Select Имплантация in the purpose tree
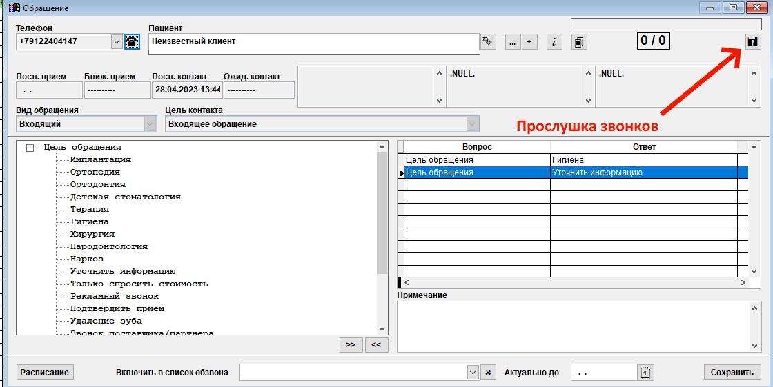 pyautogui.click(x=100, y=159)
